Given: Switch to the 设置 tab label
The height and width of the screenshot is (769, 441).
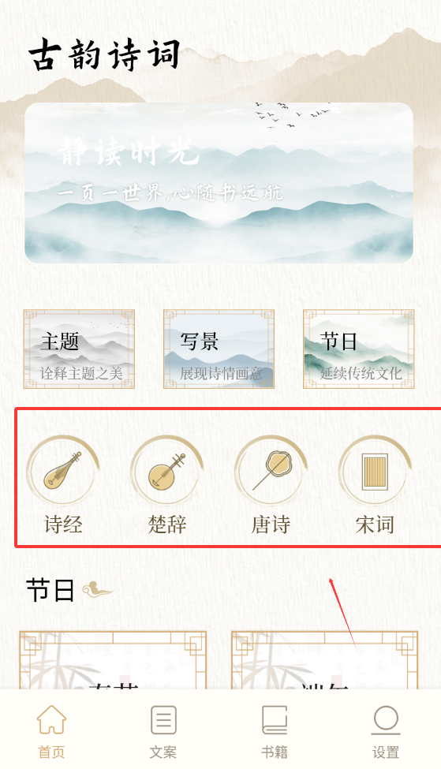Looking at the screenshot, I should coord(386,752).
